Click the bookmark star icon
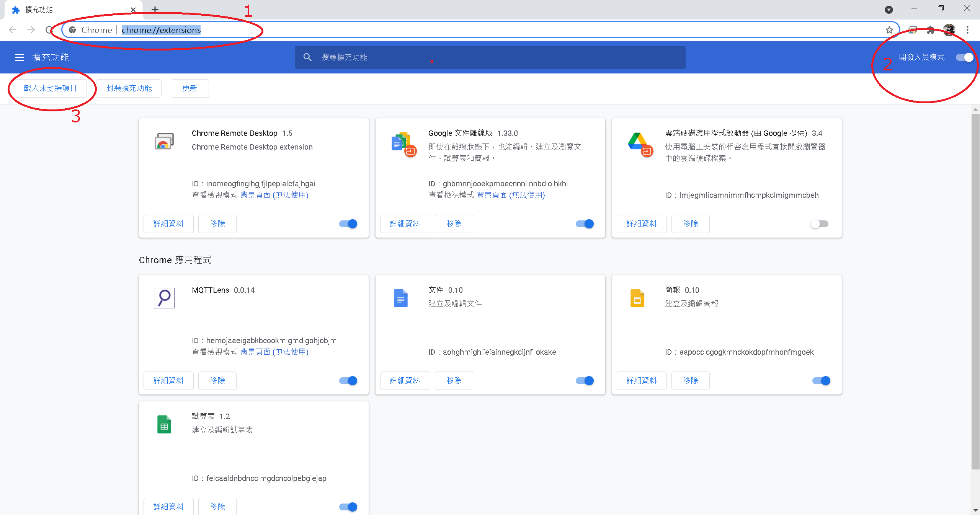Screen dimensions: 980x515 coord(889,30)
